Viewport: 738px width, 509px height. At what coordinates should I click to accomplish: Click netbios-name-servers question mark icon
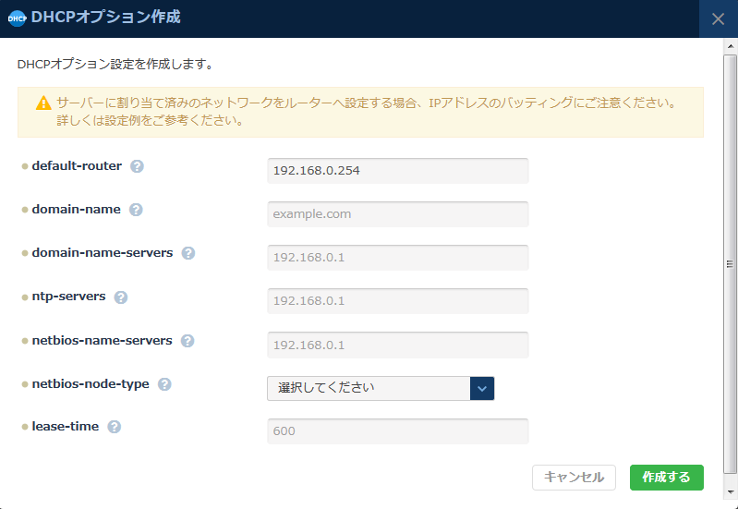(188, 341)
